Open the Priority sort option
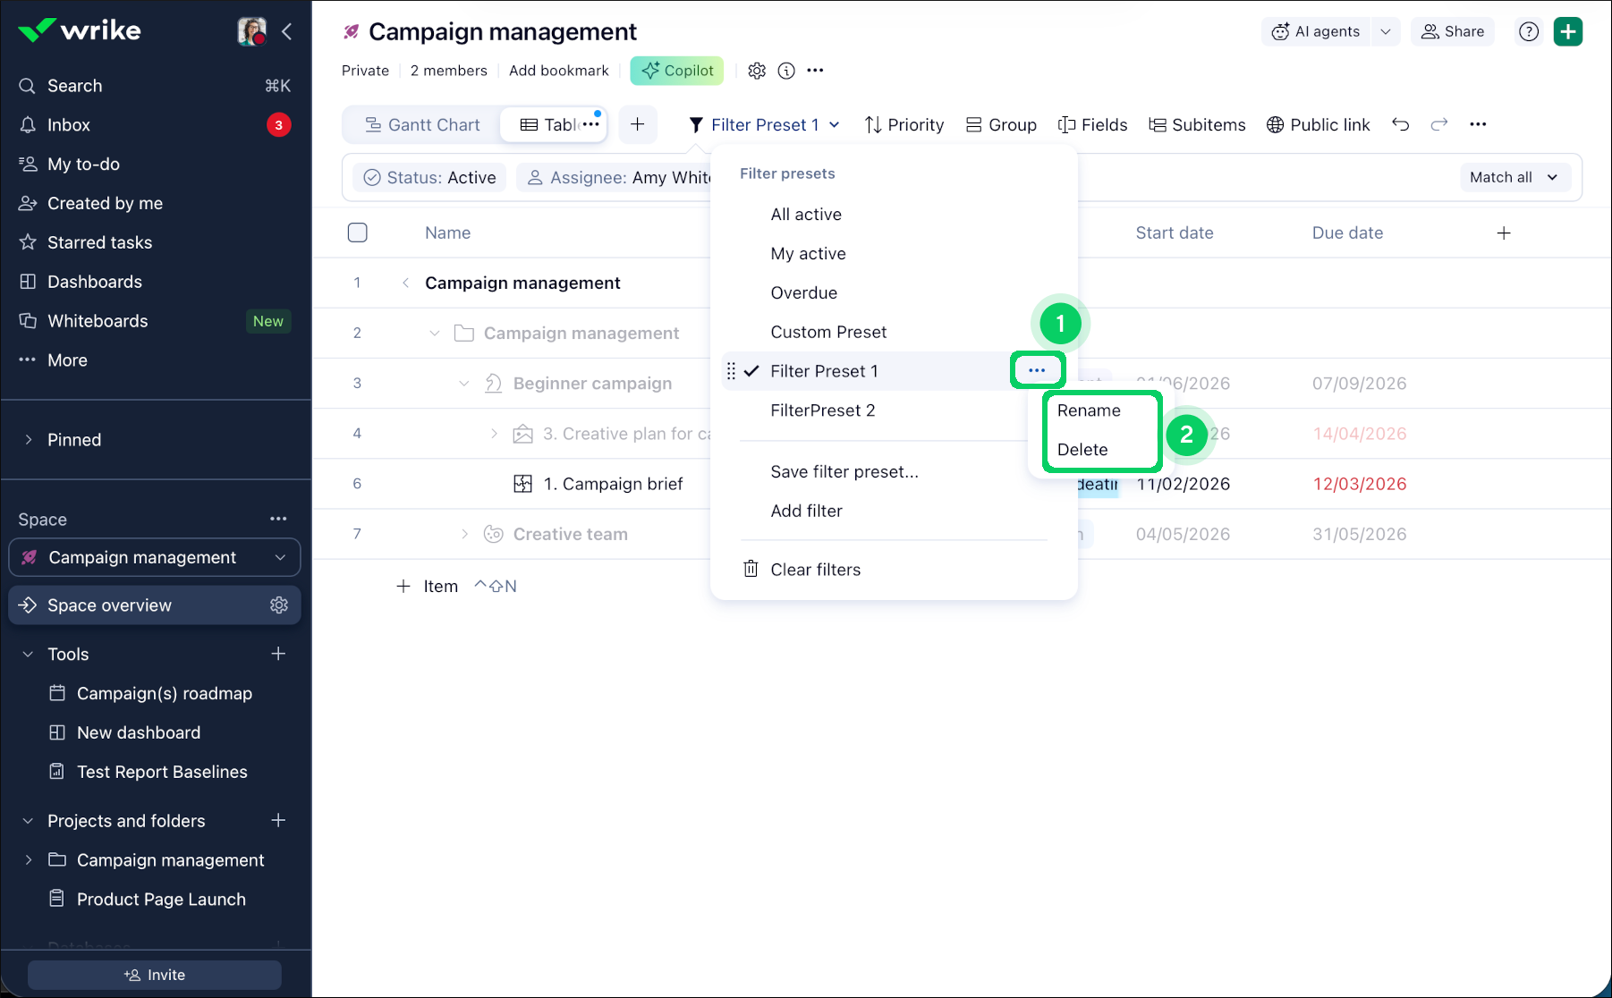The image size is (1612, 998). 904,125
